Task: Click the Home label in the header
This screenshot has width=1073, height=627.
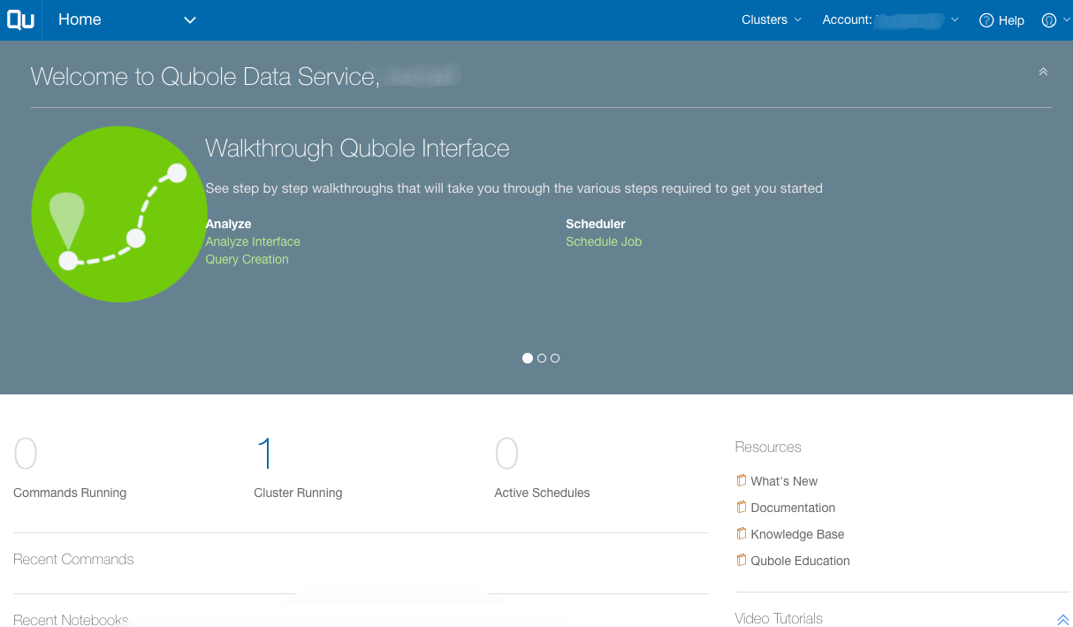Action: (x=80, y=19)
